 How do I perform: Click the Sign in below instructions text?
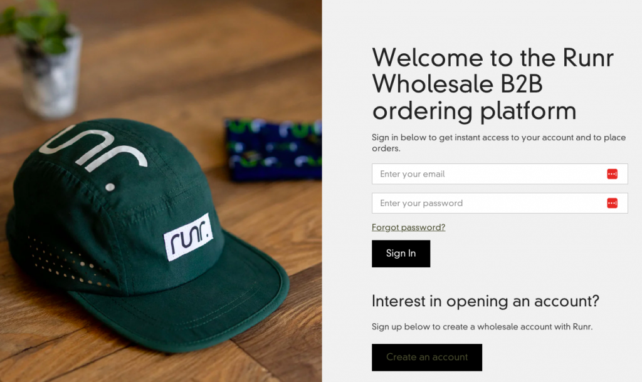coord(498,143)
